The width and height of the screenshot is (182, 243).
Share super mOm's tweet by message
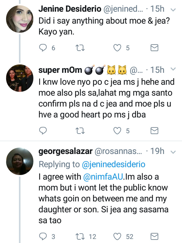click(x=154, y=131)
